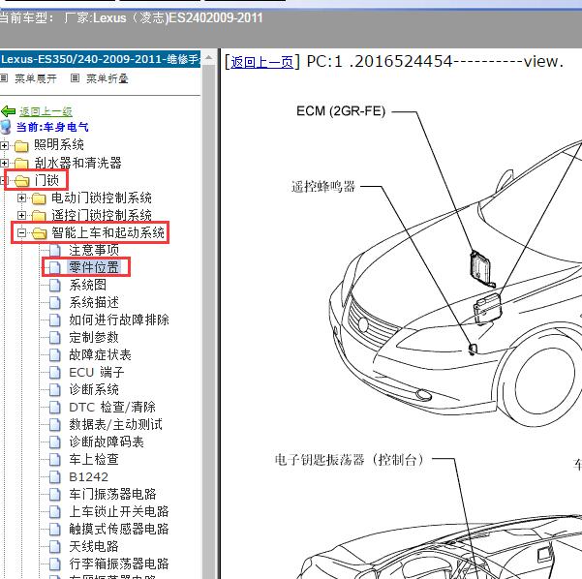This screenshot has width=582, height=579.
Task: Click the 故障症状表 page icon
Action: pos(55,354)
